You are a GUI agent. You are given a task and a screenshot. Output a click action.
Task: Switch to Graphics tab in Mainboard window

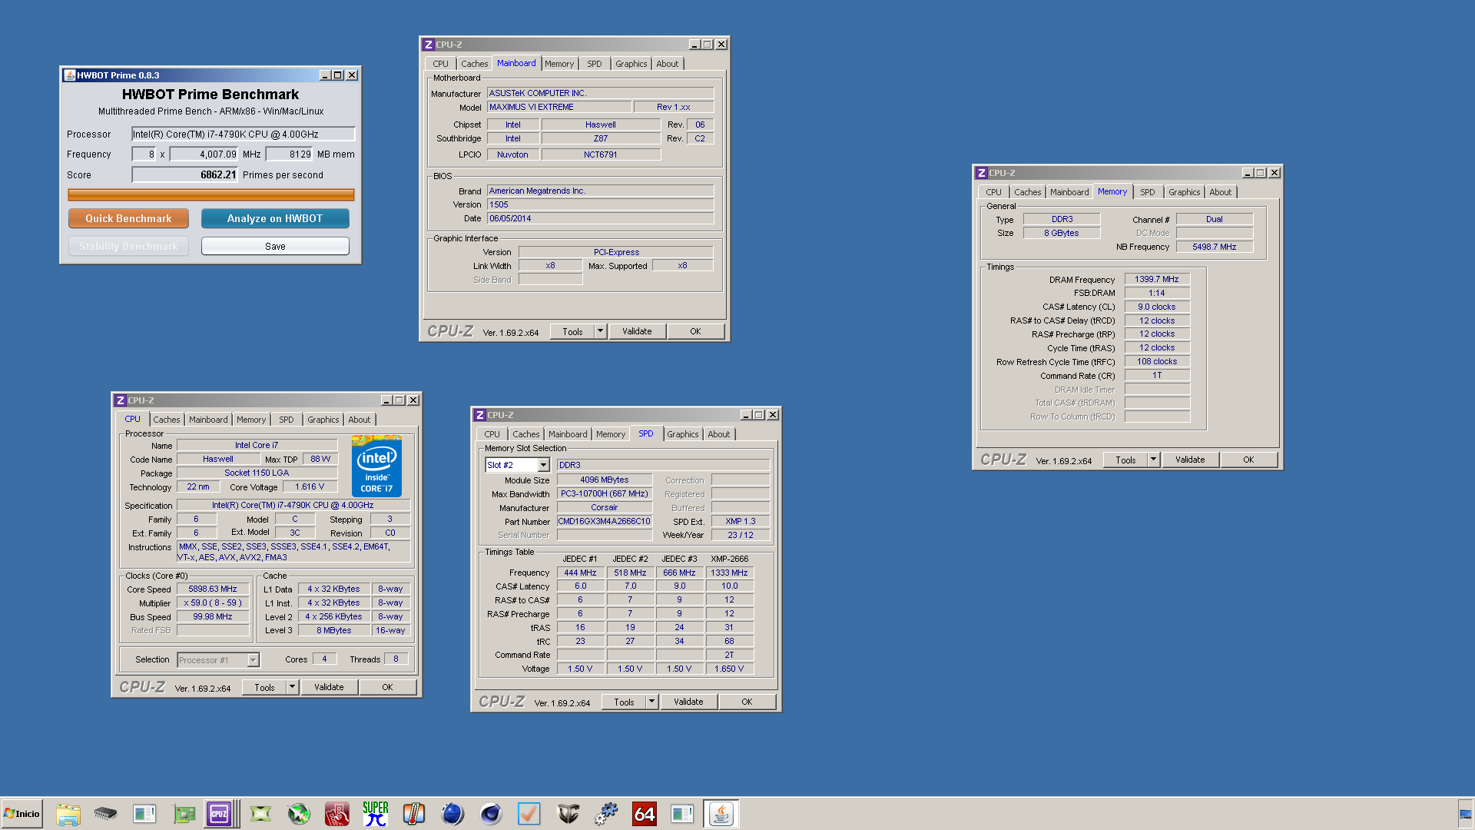point(631,64)
